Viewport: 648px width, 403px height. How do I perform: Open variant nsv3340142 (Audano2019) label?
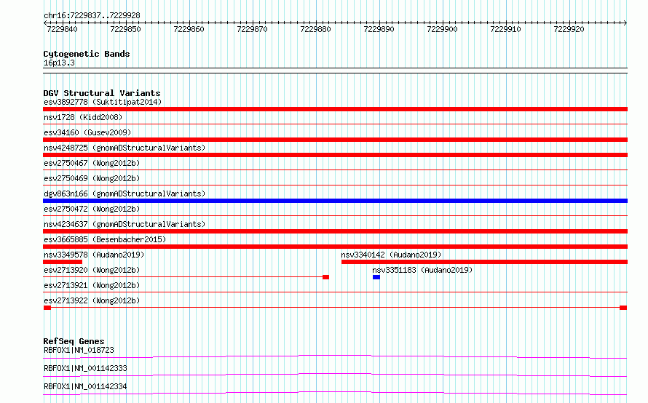tap(391, 255)
